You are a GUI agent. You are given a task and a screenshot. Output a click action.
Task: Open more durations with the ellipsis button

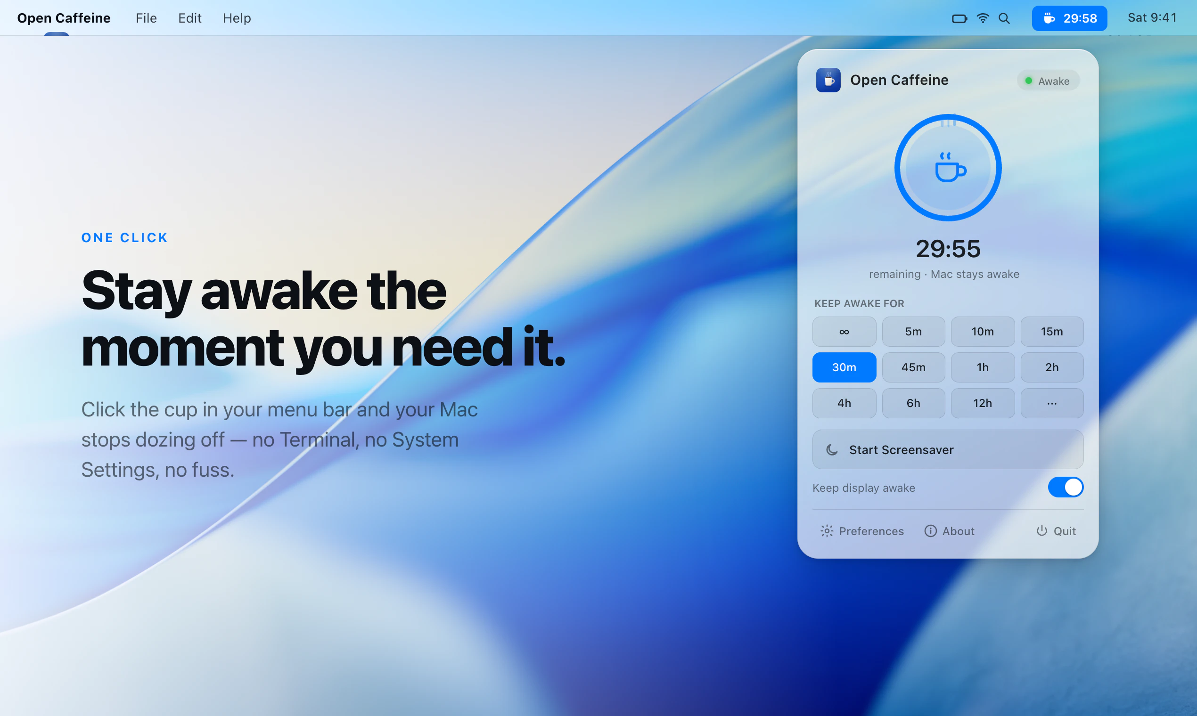[1052, 403]
